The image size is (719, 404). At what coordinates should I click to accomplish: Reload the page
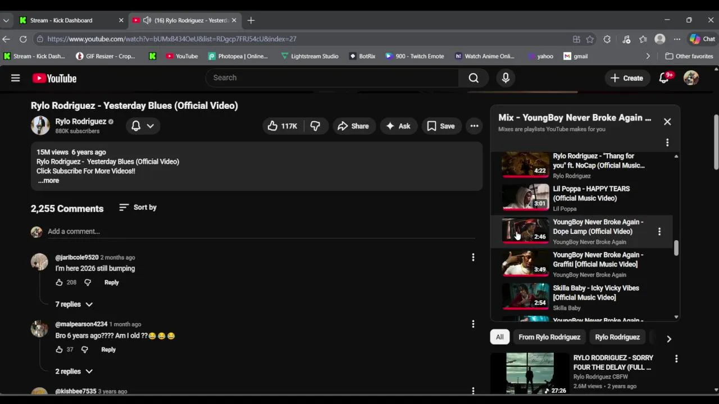[23, 39]
